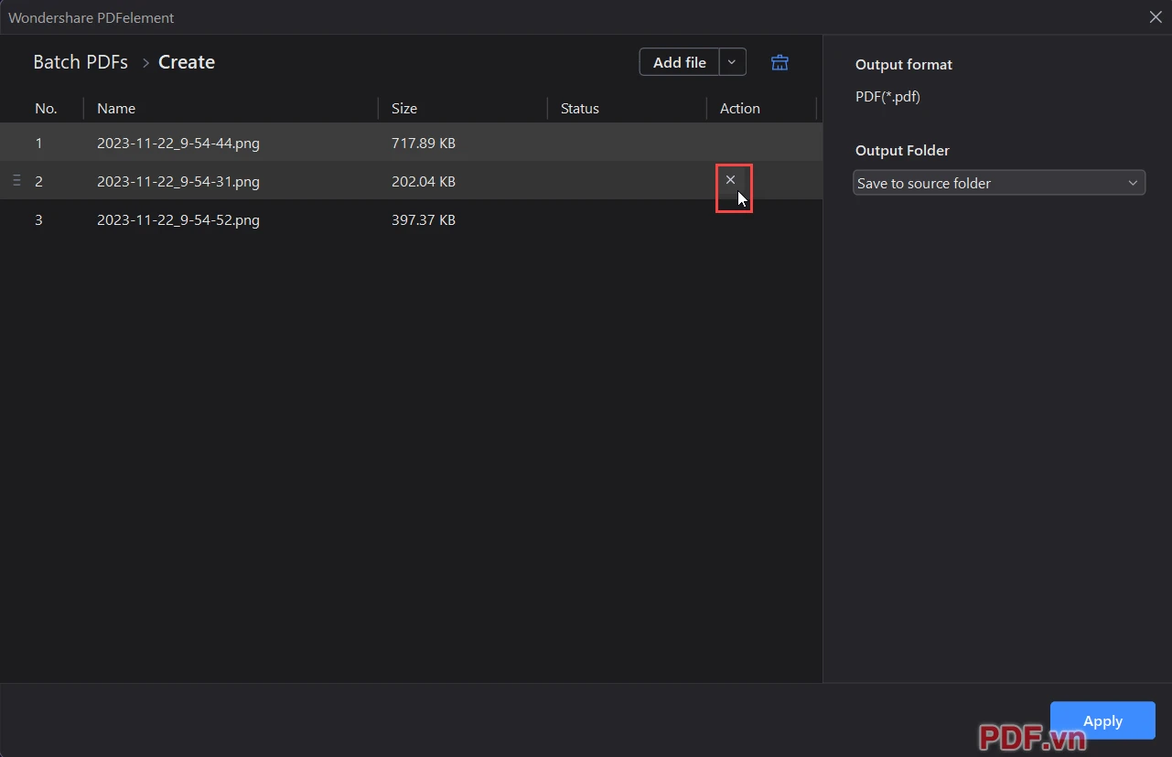Click the Action column header
The image size is (1172, 757).
pos(740,108)
